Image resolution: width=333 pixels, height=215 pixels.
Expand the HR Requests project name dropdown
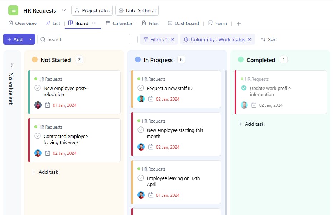tap(64, 10)
